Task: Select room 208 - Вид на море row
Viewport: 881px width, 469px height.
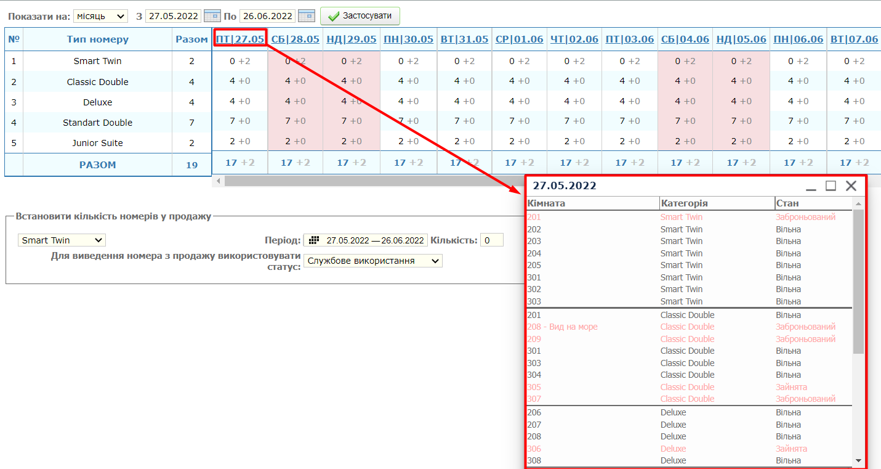Action: [x=562, y=327]
